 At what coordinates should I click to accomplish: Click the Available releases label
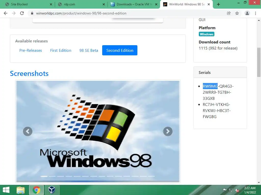point(31,41)
